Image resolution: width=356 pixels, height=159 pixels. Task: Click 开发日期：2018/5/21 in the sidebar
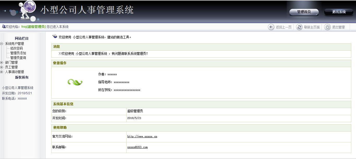pos(17,93)
